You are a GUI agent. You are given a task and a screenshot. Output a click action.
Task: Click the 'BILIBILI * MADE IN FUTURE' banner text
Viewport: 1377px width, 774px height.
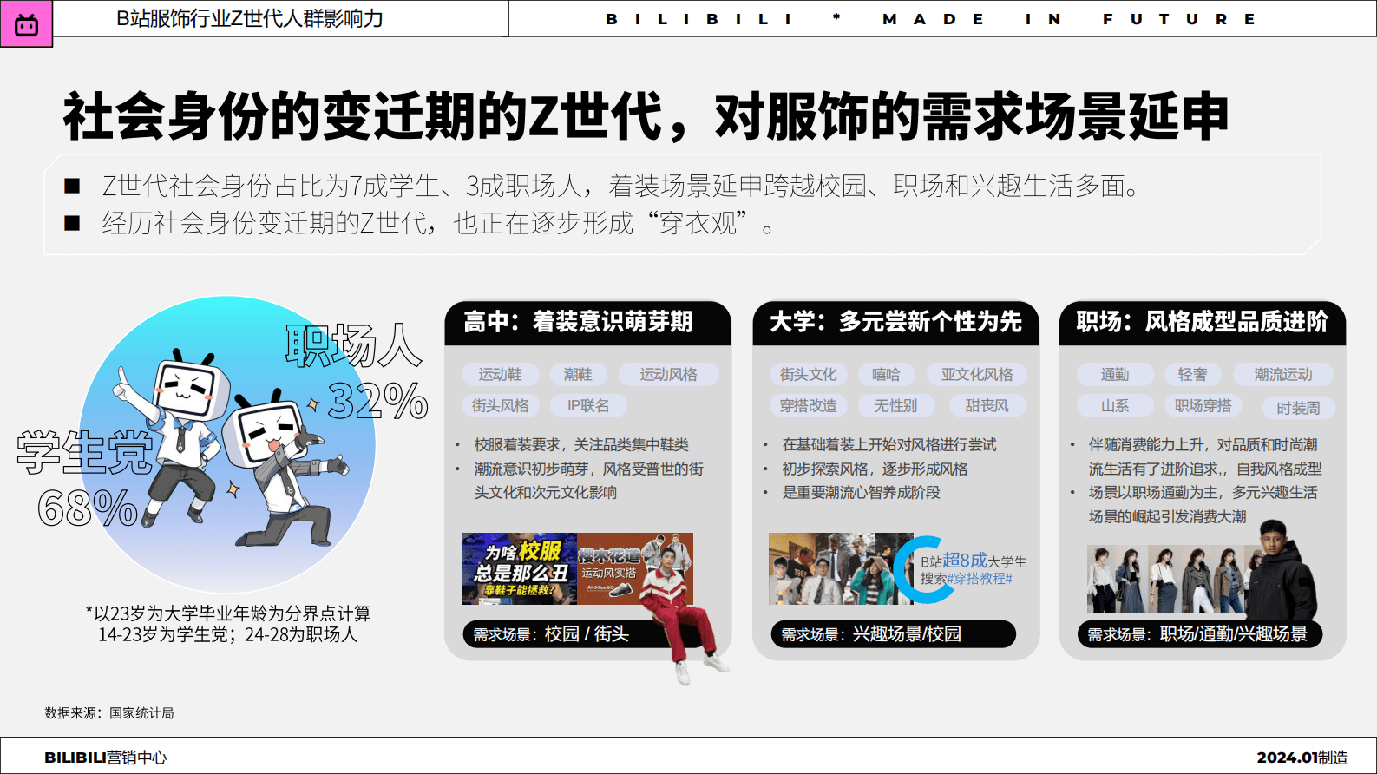[x=930, y=19]
